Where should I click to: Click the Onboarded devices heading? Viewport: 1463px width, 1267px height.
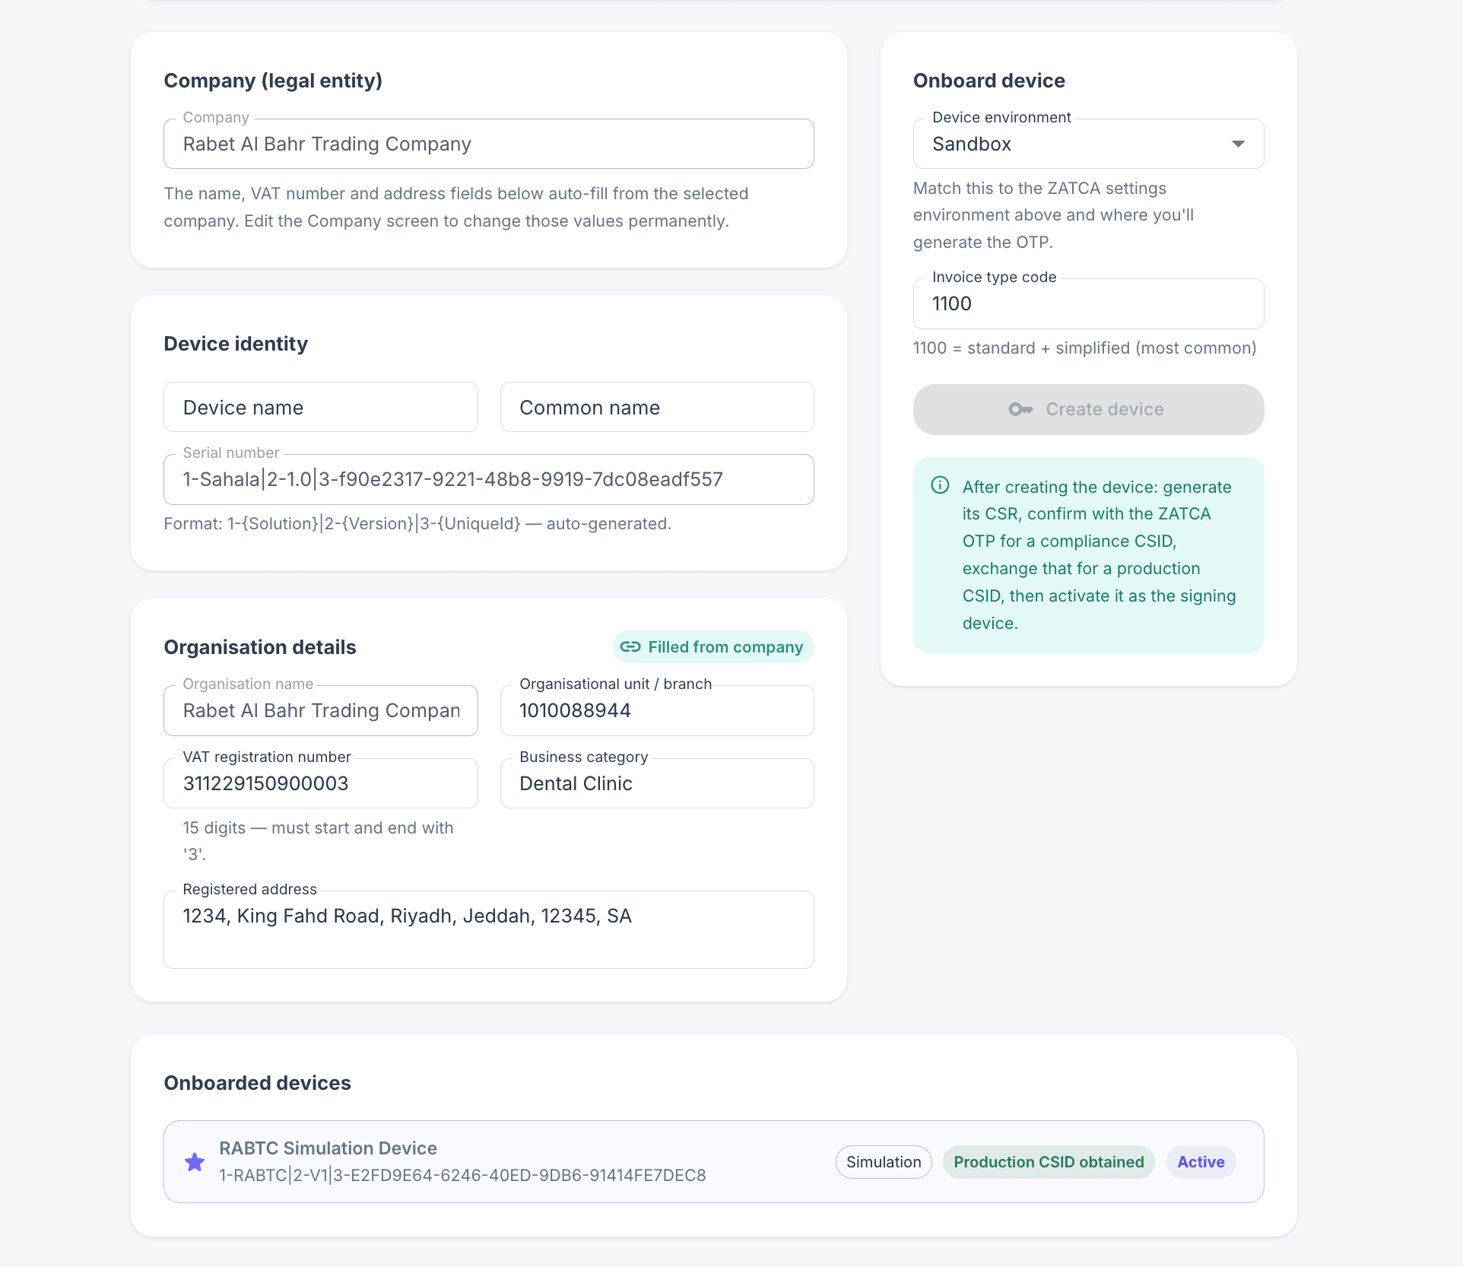tap(257, 1083)
